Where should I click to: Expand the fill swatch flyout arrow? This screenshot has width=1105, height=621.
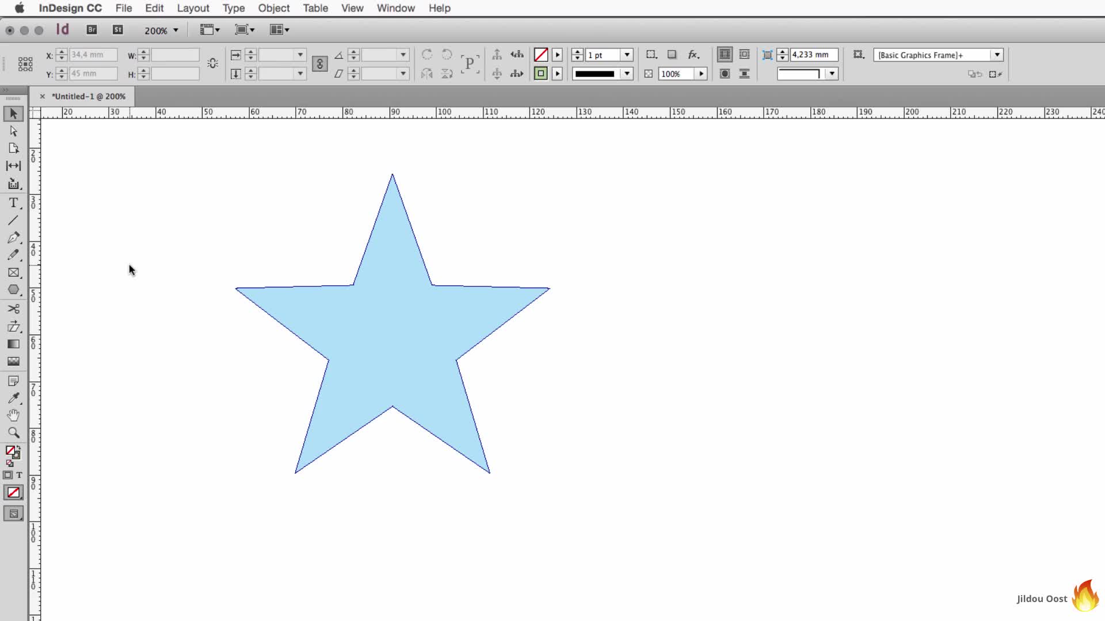(557, 55)
